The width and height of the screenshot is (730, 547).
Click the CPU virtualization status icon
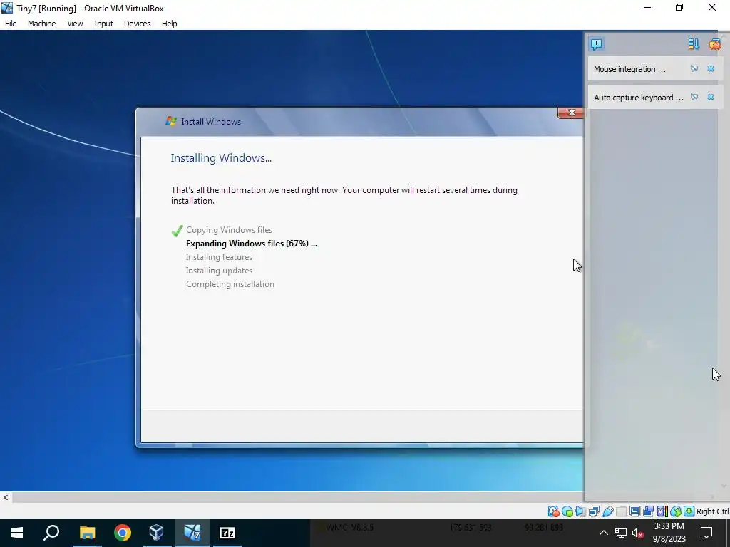point(662,511)
